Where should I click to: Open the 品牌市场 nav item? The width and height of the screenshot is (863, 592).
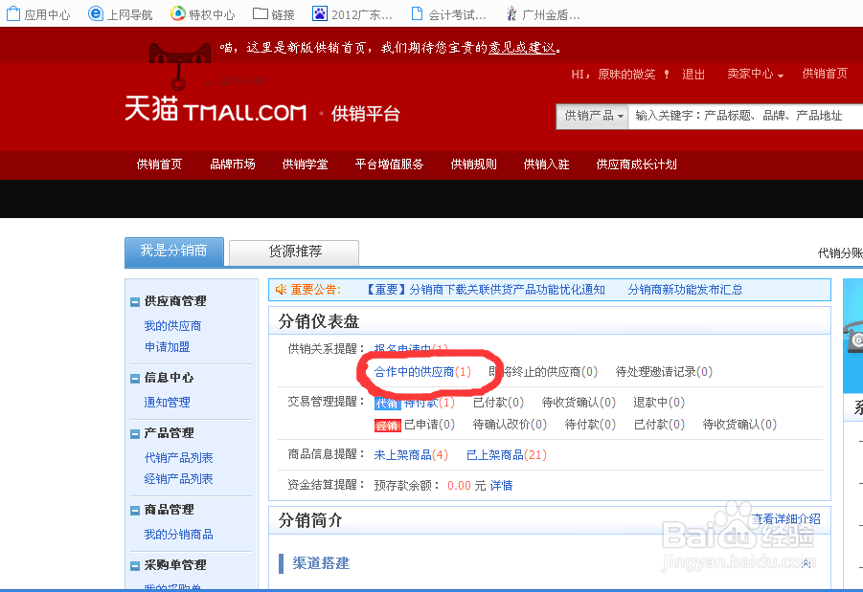pos(232,164)
